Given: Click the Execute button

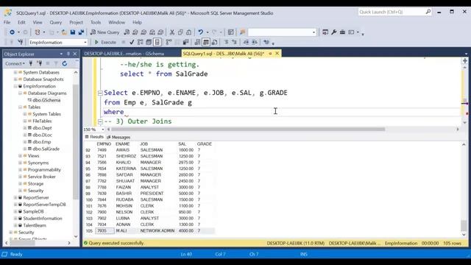Looking at the screenshot, I should point(105,43).
